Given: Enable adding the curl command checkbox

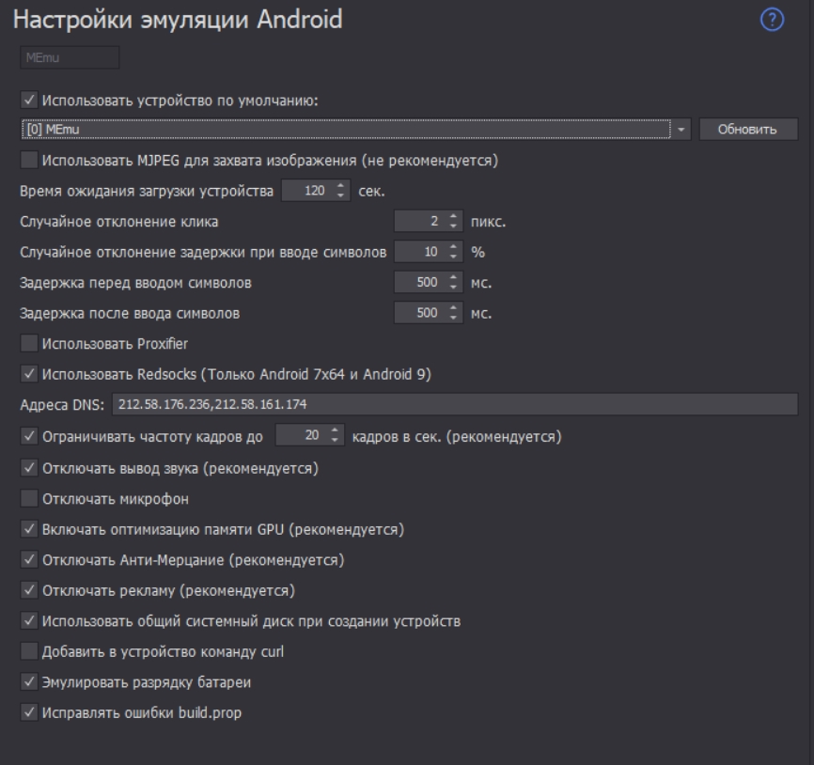Looking at the screenshot, I should pyautogui.click(x=29, y=650).
